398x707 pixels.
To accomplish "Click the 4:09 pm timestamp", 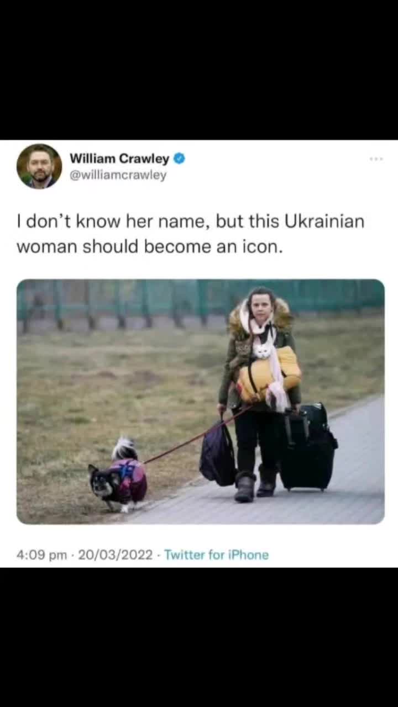I will [x=41, y=555].
